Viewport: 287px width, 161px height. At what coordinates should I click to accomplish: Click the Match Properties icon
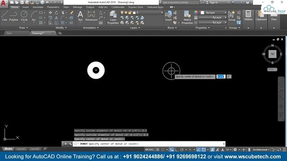187,17
